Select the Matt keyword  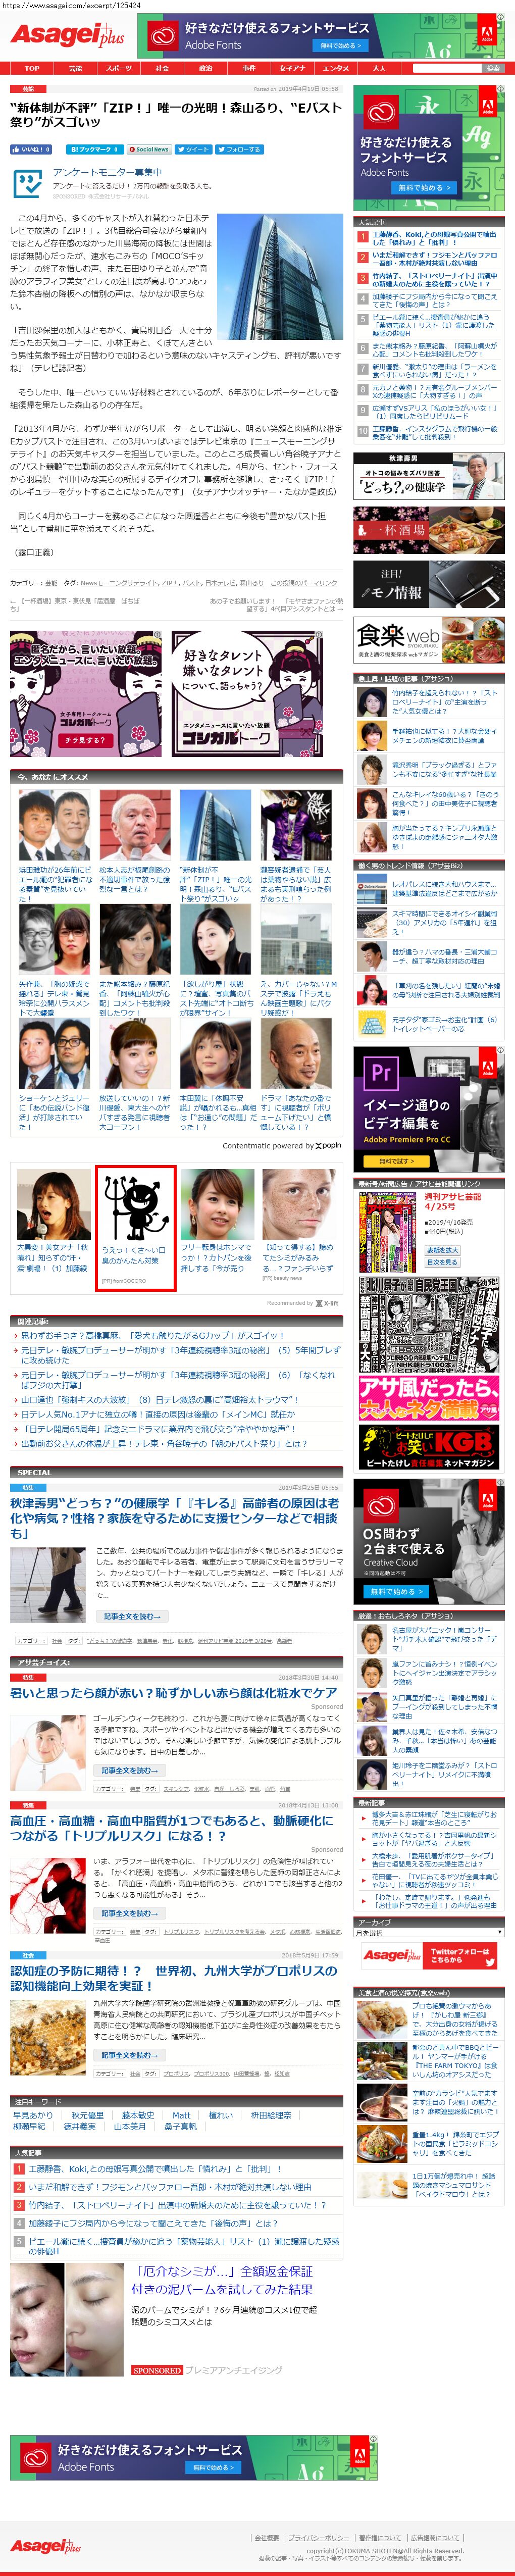[x=181, y=2115]
